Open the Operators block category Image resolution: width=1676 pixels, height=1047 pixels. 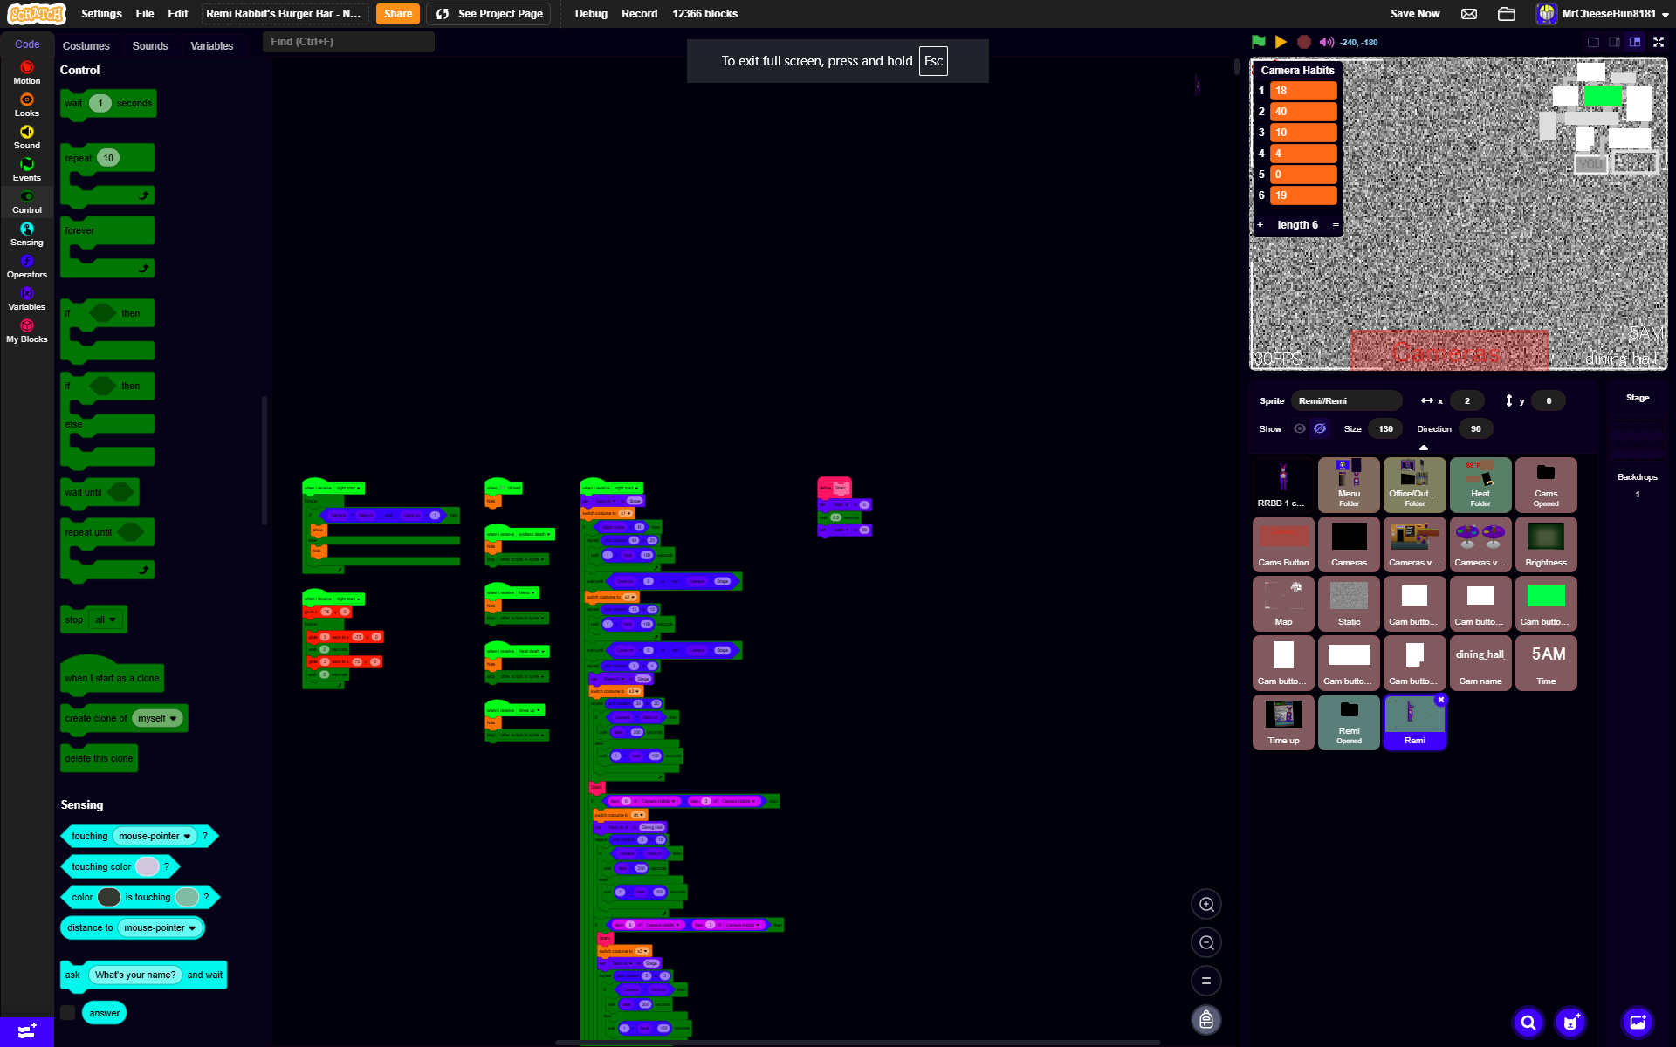click(27, 266)
